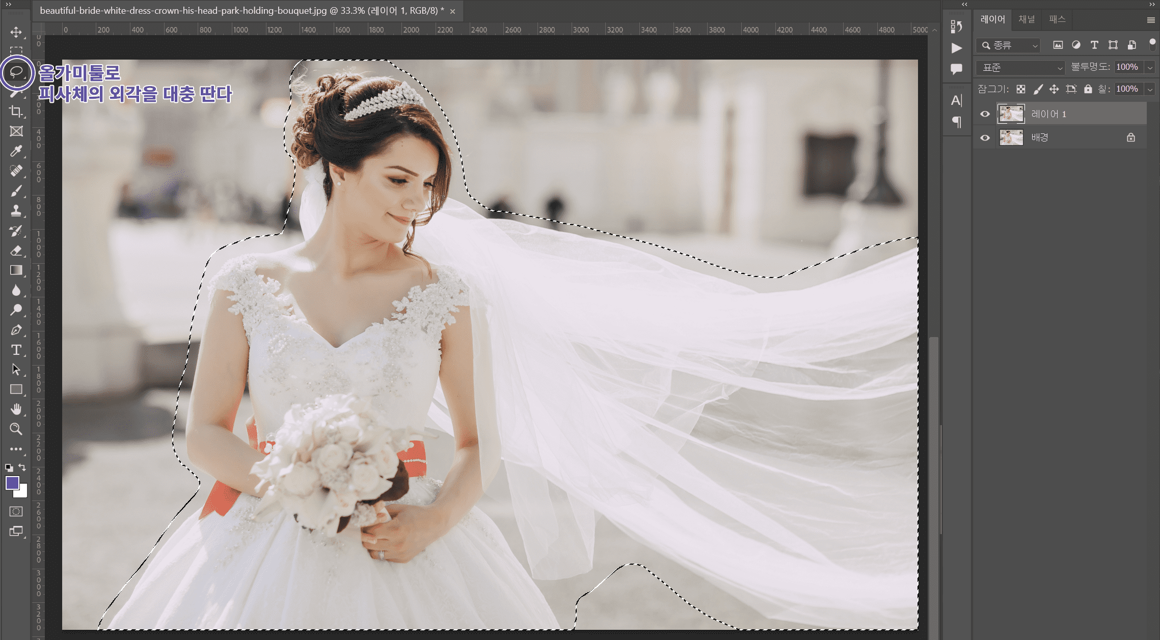Toggle the layer filter on/off switch
Viewport: 1160px width, 640px height.
click(1152, 44)
